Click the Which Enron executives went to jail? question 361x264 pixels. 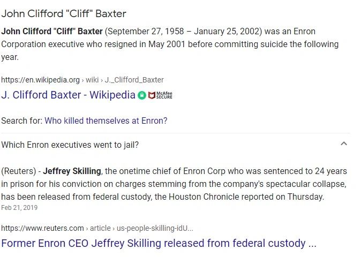coord(70,145)
